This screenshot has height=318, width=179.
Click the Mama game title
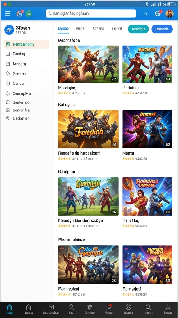(x=128, y=153)
